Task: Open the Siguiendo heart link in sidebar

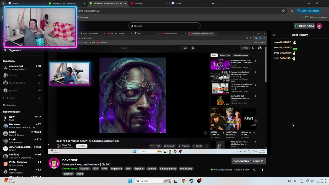Action: pyautogui.click(x=13, y=50)
